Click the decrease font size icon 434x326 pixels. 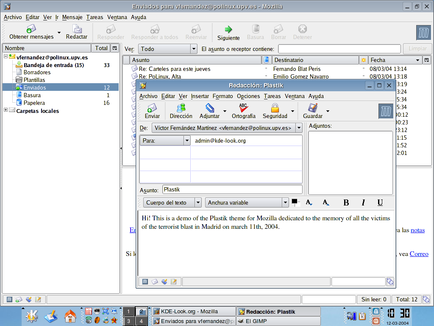click(x=309, y=202)
